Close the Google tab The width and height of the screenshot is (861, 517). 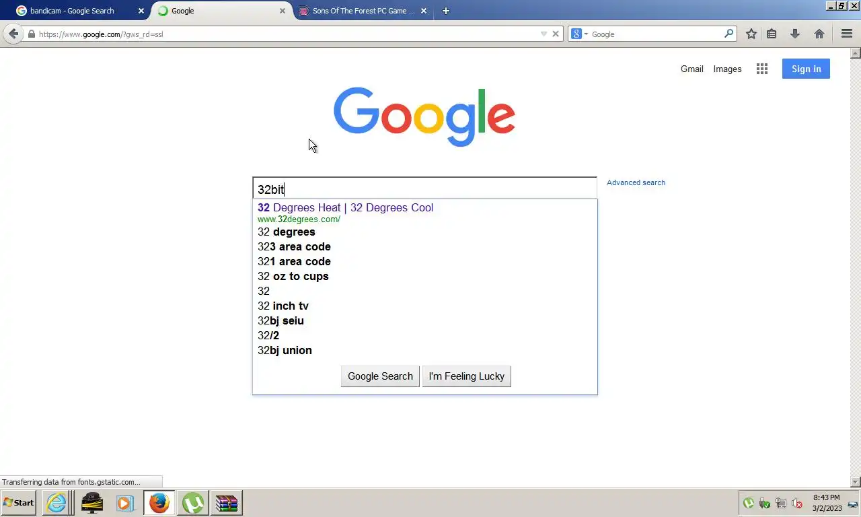[x=283, y=11]
